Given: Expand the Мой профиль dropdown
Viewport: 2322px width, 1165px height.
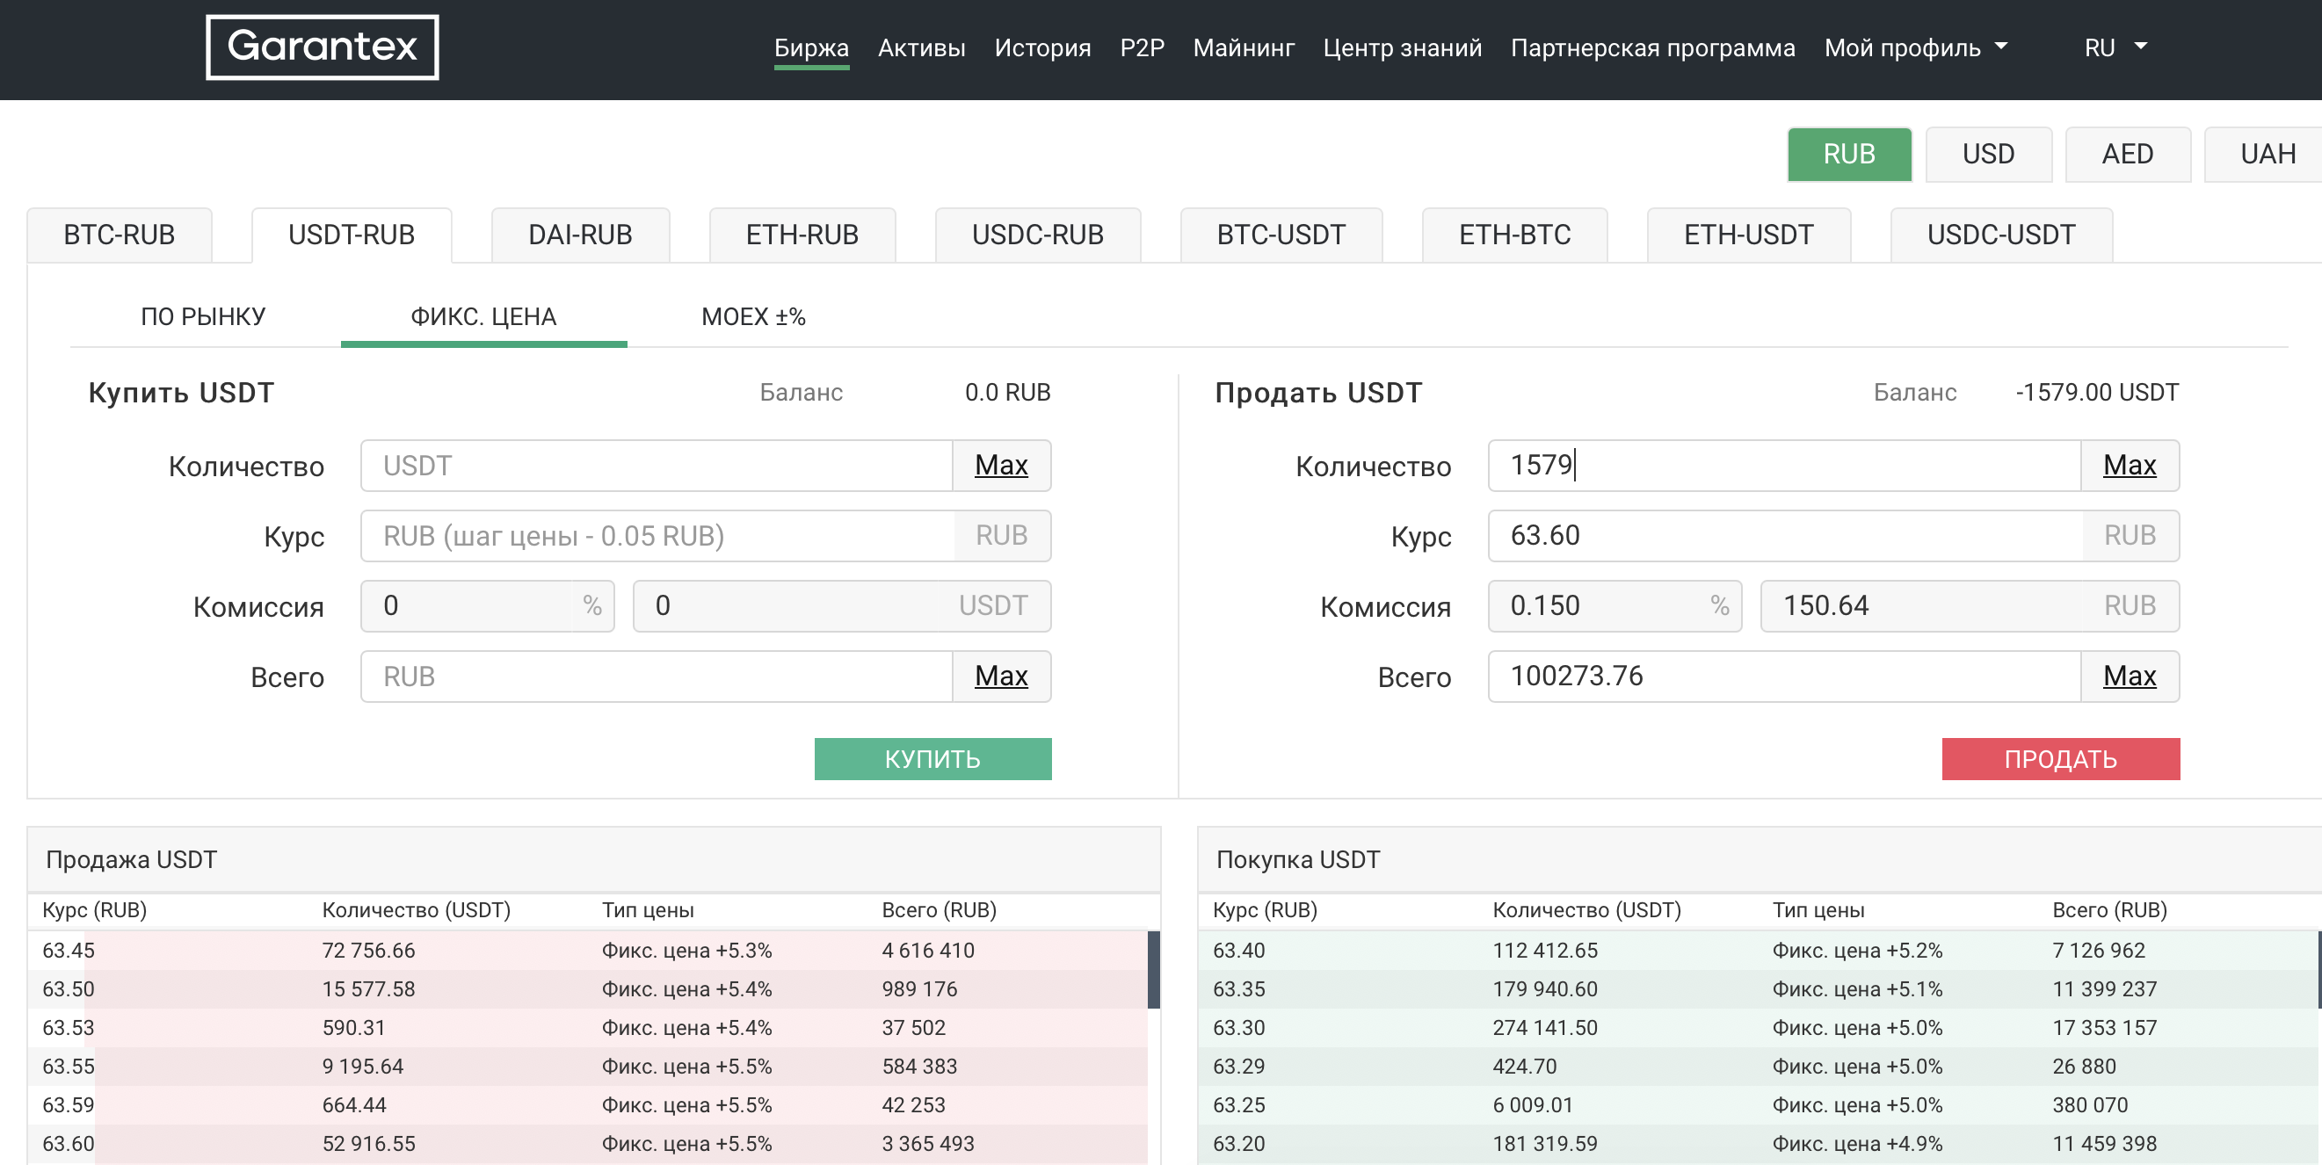Looking at the screenshot, I should click(1915, 47).
